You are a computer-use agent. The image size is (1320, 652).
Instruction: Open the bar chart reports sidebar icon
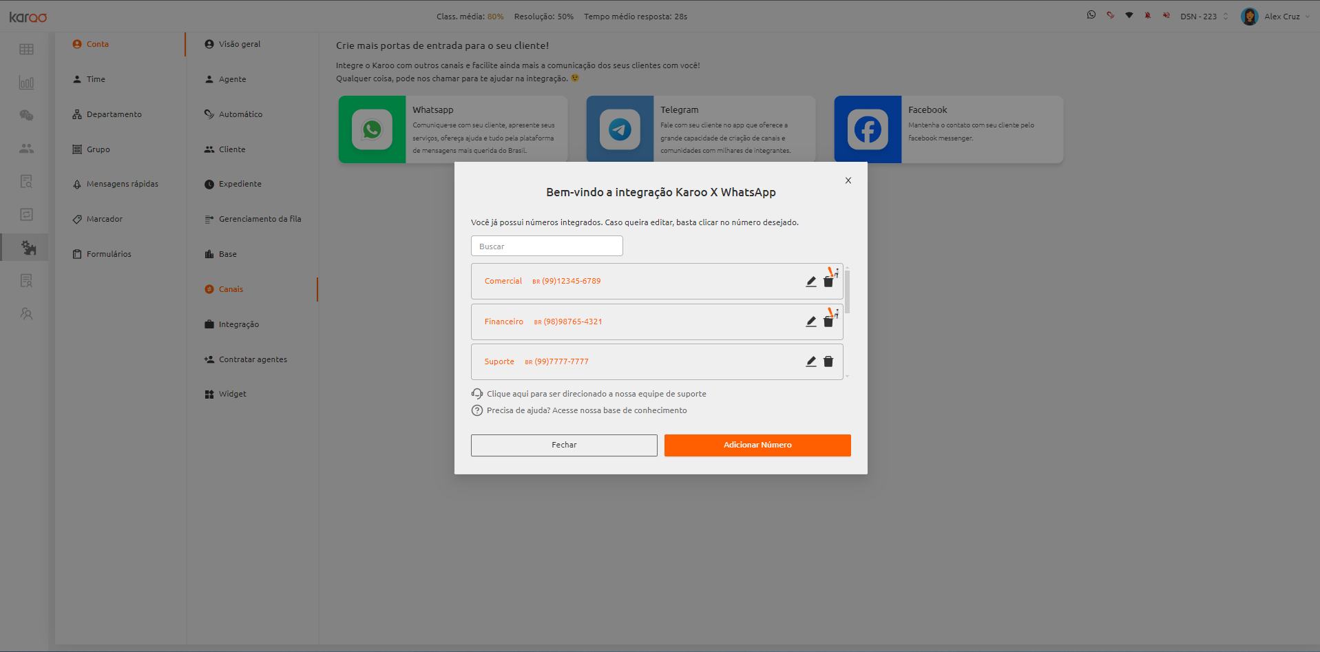pyautogui.click(x=26, y=83)
